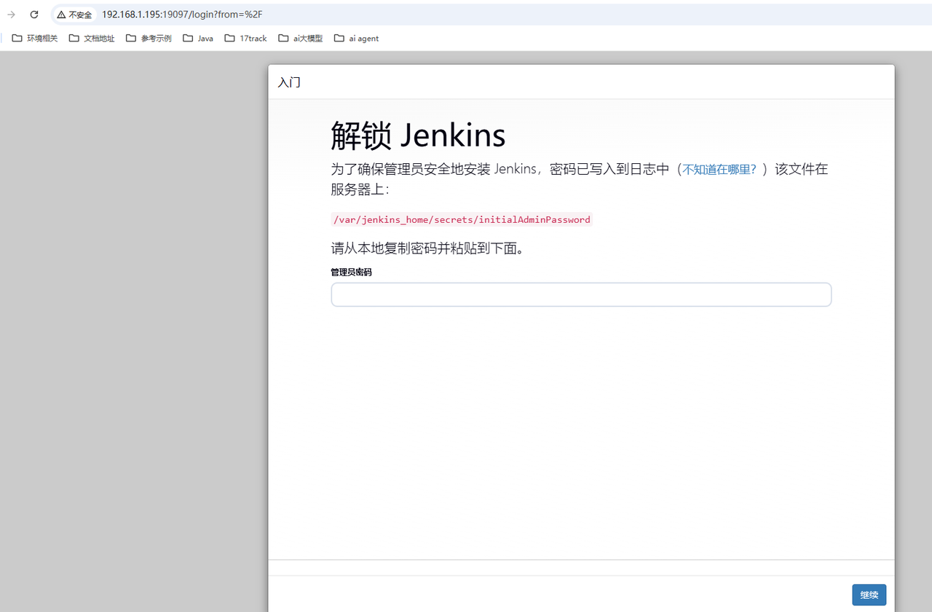
Task: Click the browser forward arrow
Action: click(11, 15)
